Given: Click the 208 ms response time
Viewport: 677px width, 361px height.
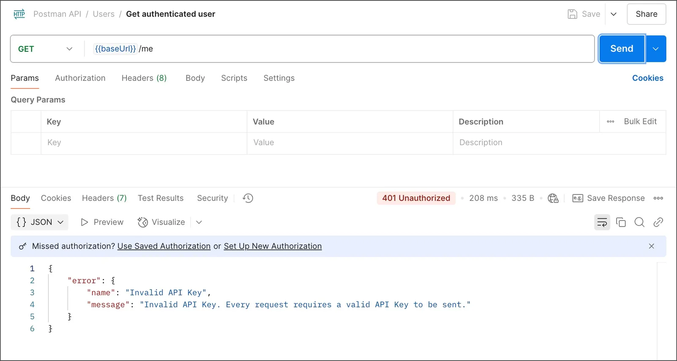Looking at the screenshot, I should point(483,198).
